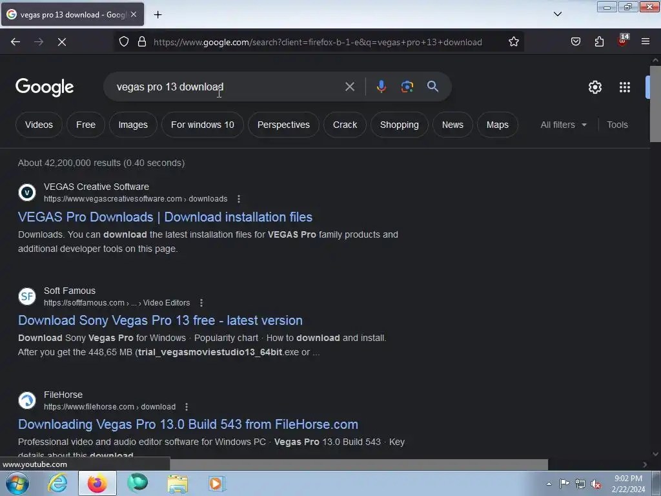Click the Soft Famous site favicon
Viewport: 661px width, 496px height.
pyautogui.click(x=27, y=296)
